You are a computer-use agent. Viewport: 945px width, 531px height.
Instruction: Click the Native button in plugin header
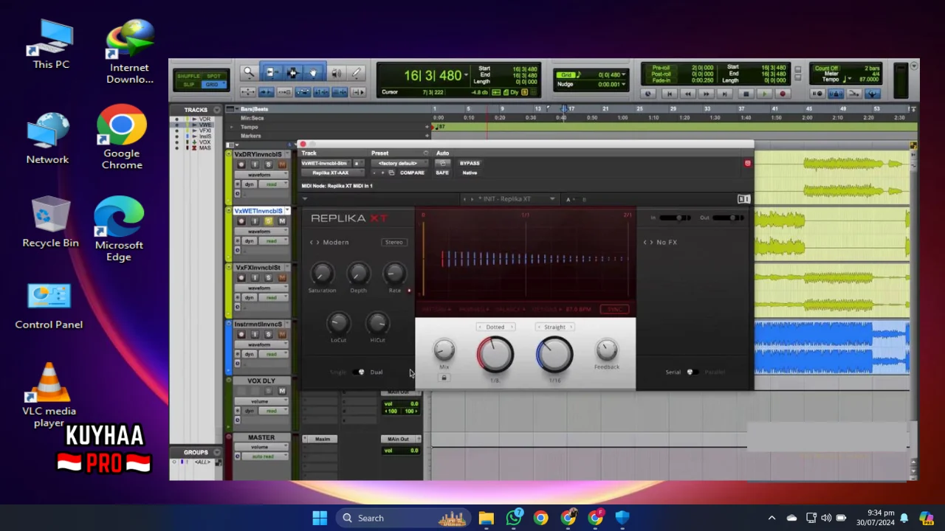coord(470,173)
